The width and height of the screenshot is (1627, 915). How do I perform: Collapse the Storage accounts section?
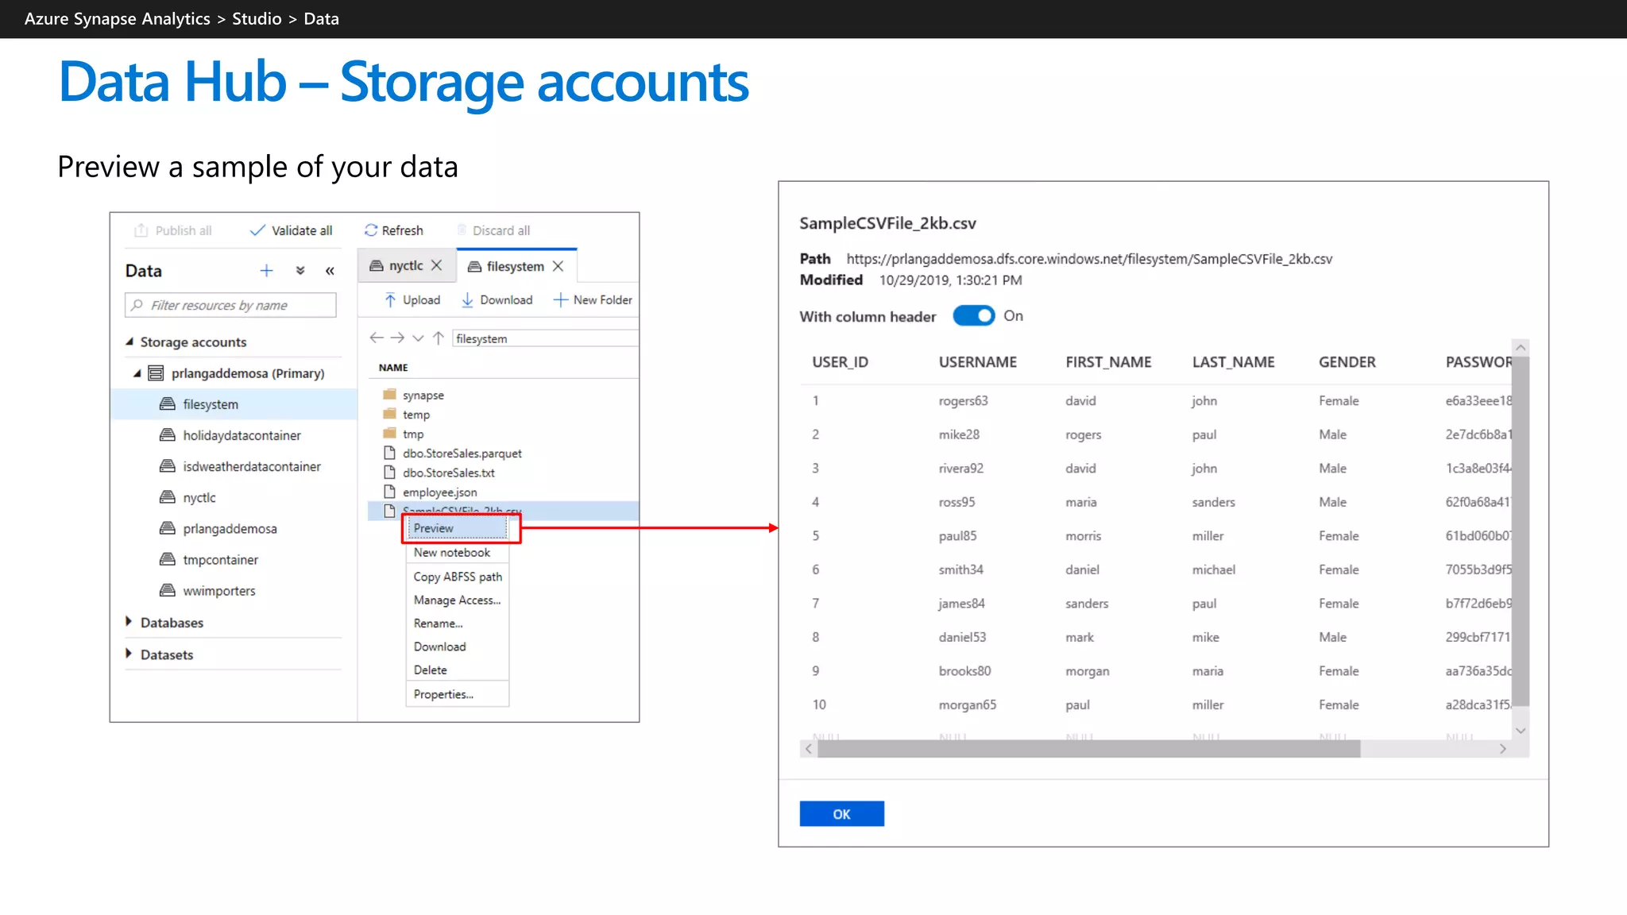click(x=129, y=342)
